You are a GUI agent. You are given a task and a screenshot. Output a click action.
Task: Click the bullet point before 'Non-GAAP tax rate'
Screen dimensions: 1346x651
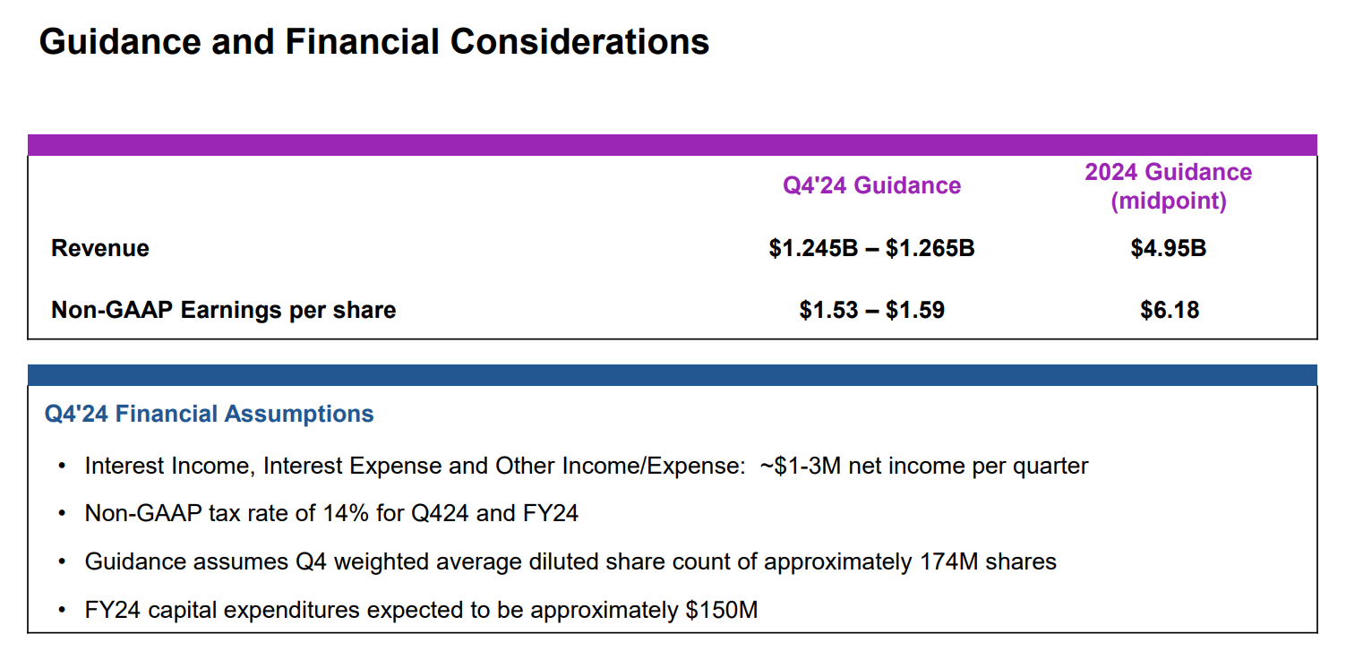point(61,514)
